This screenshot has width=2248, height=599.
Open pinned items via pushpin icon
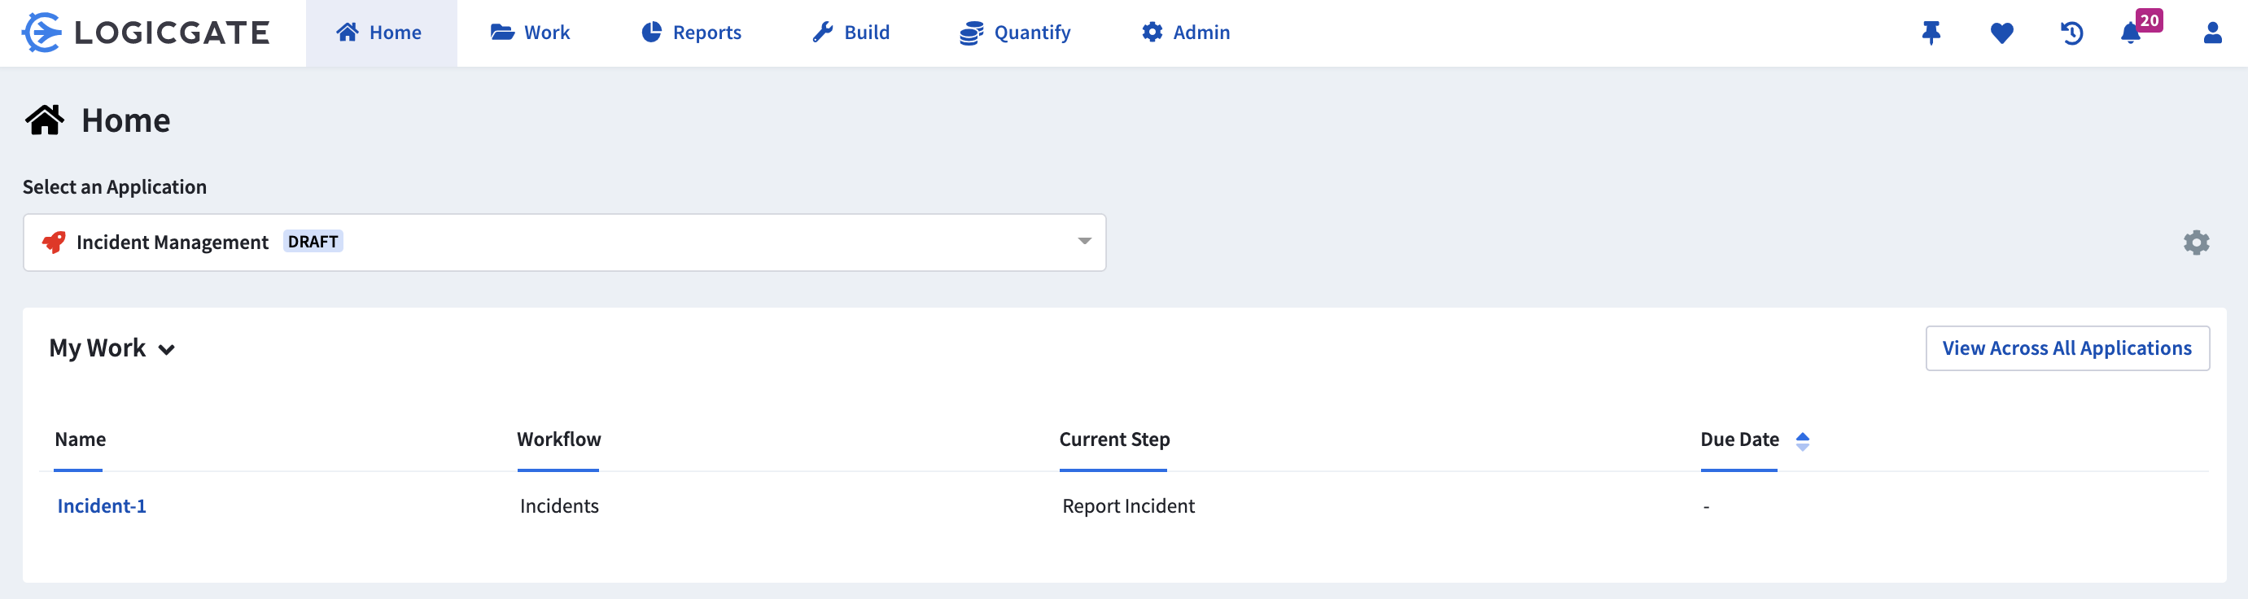(1931, 33)
